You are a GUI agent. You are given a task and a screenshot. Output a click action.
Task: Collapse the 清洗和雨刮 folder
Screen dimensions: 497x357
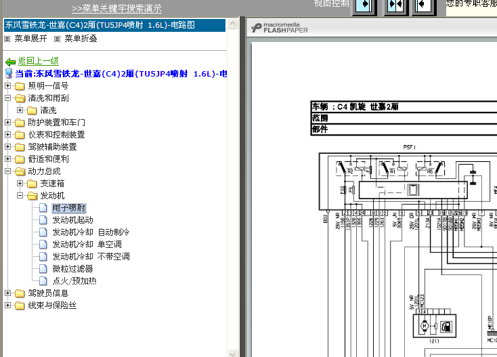pos(8,98)
